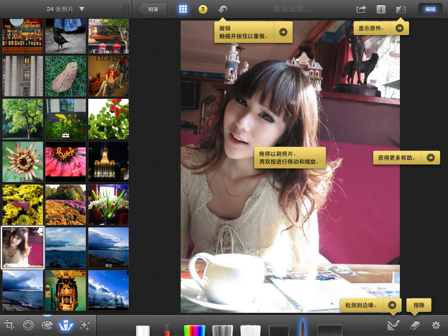This screenshot has width=448, height=336.
Task: Tap the 相簿 back button
Action: tap(151, 9)
